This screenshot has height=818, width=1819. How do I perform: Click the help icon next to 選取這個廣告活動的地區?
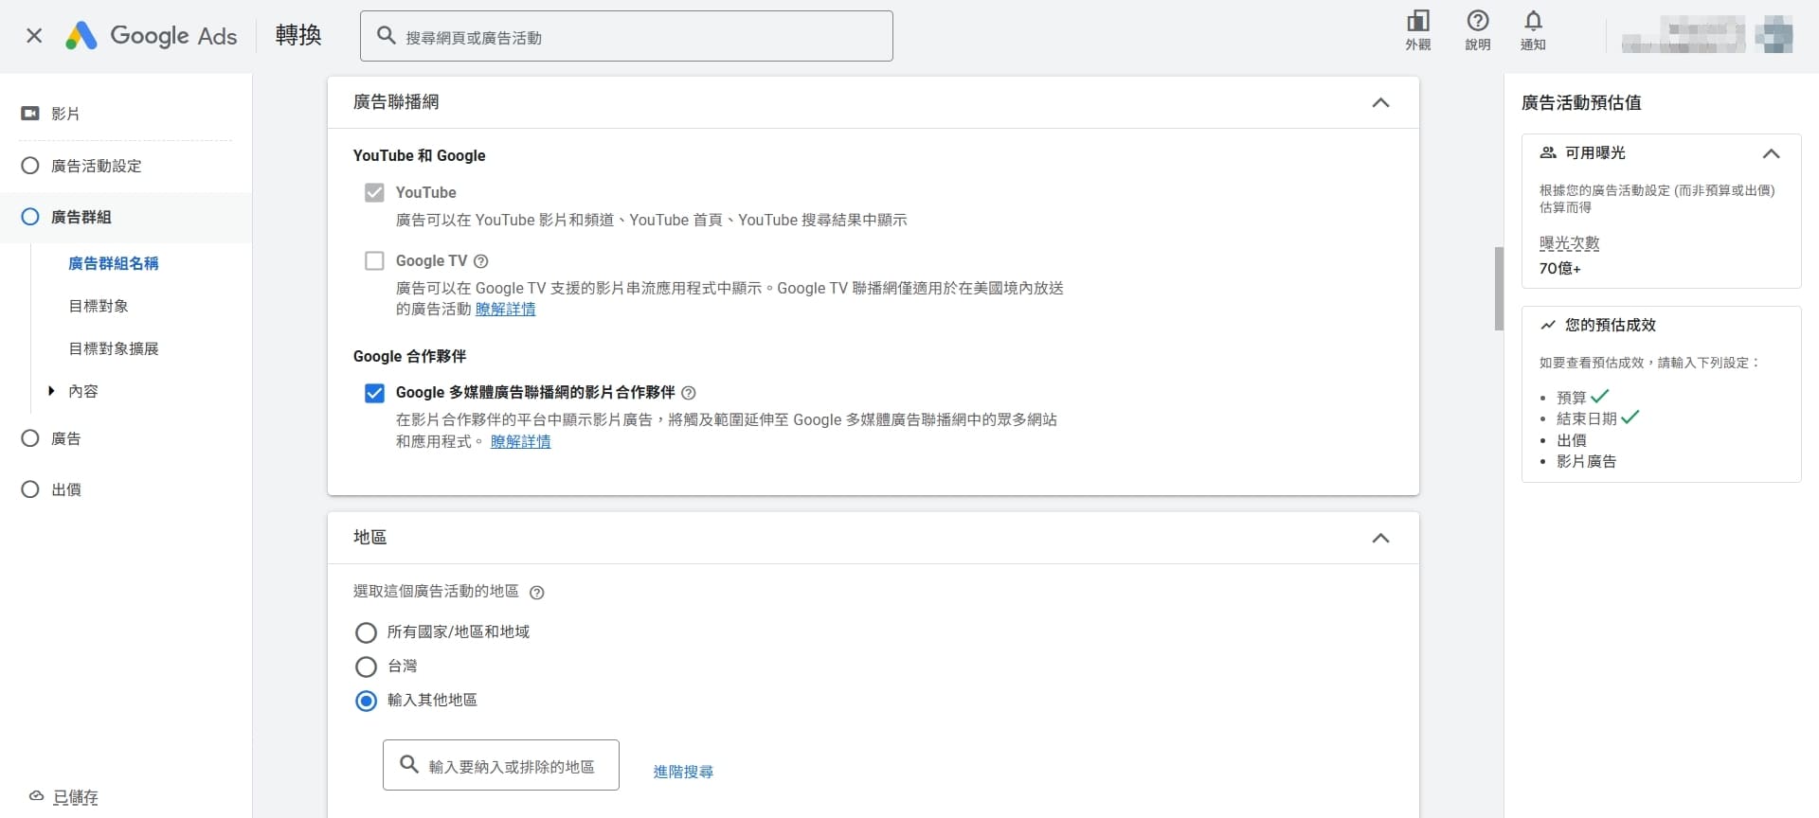[537, 593]
